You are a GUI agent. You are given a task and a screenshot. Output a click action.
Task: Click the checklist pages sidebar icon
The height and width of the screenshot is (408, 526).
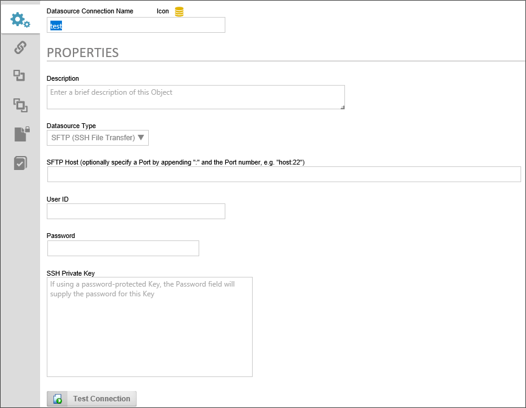pos(20,163)
